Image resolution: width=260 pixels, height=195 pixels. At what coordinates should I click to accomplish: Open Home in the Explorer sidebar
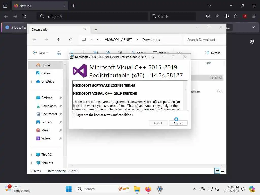tap(45, 65)
